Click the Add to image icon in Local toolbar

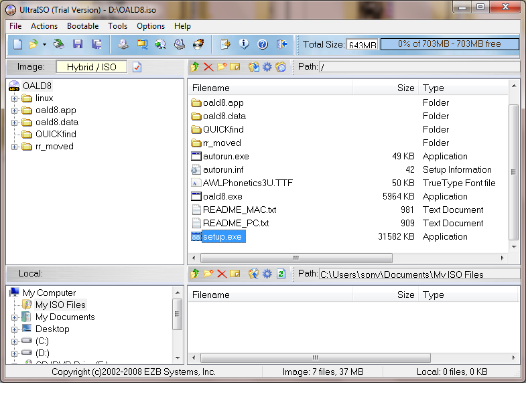point(253,274)
